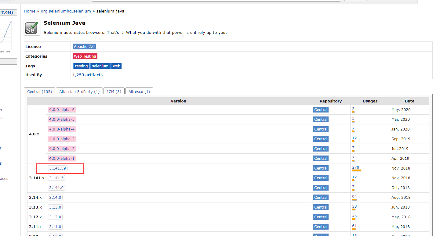Open version 4.0.0-alpha-4

(x=62, y=129)
